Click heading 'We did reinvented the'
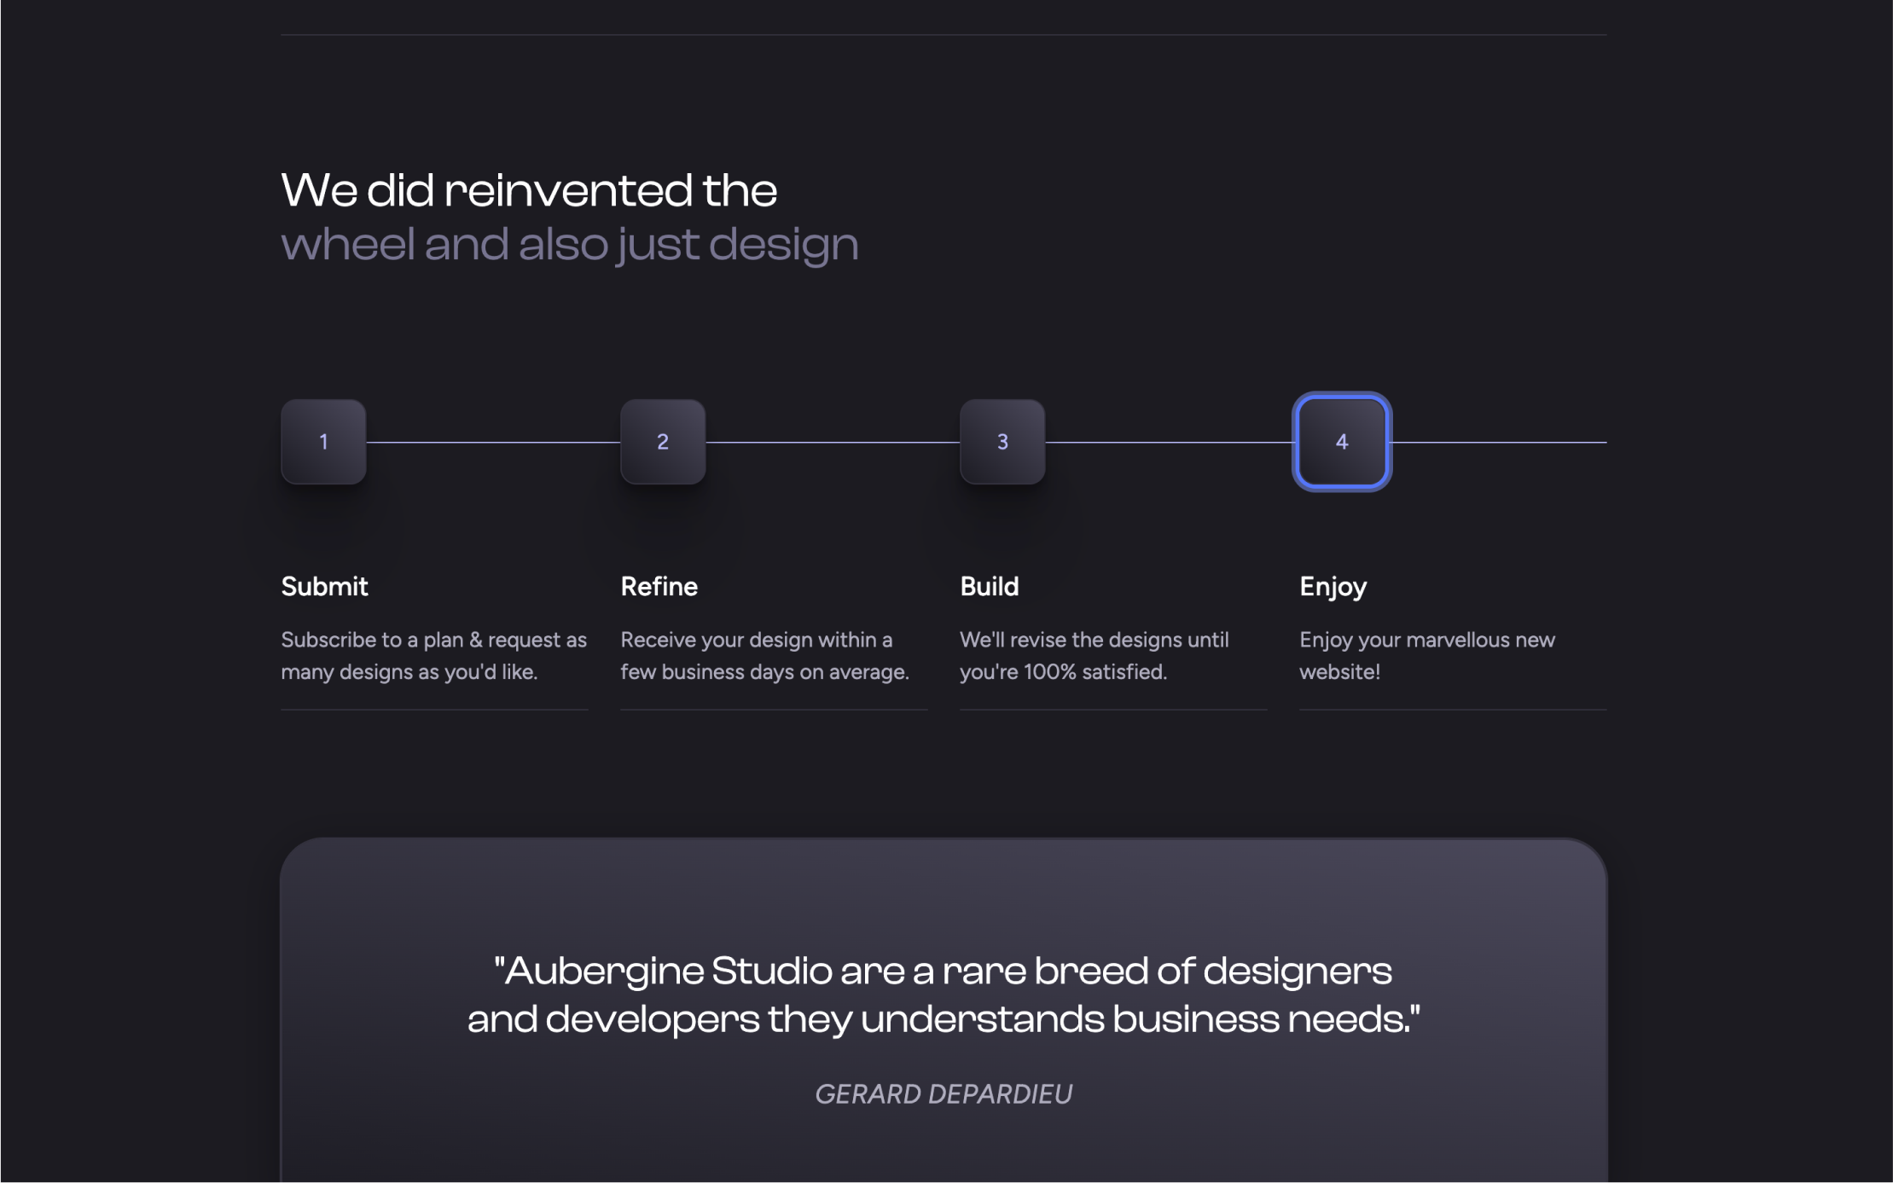Image resolution: width=1893 pixels, height=1183 pixels. click(x=529, y=190)
